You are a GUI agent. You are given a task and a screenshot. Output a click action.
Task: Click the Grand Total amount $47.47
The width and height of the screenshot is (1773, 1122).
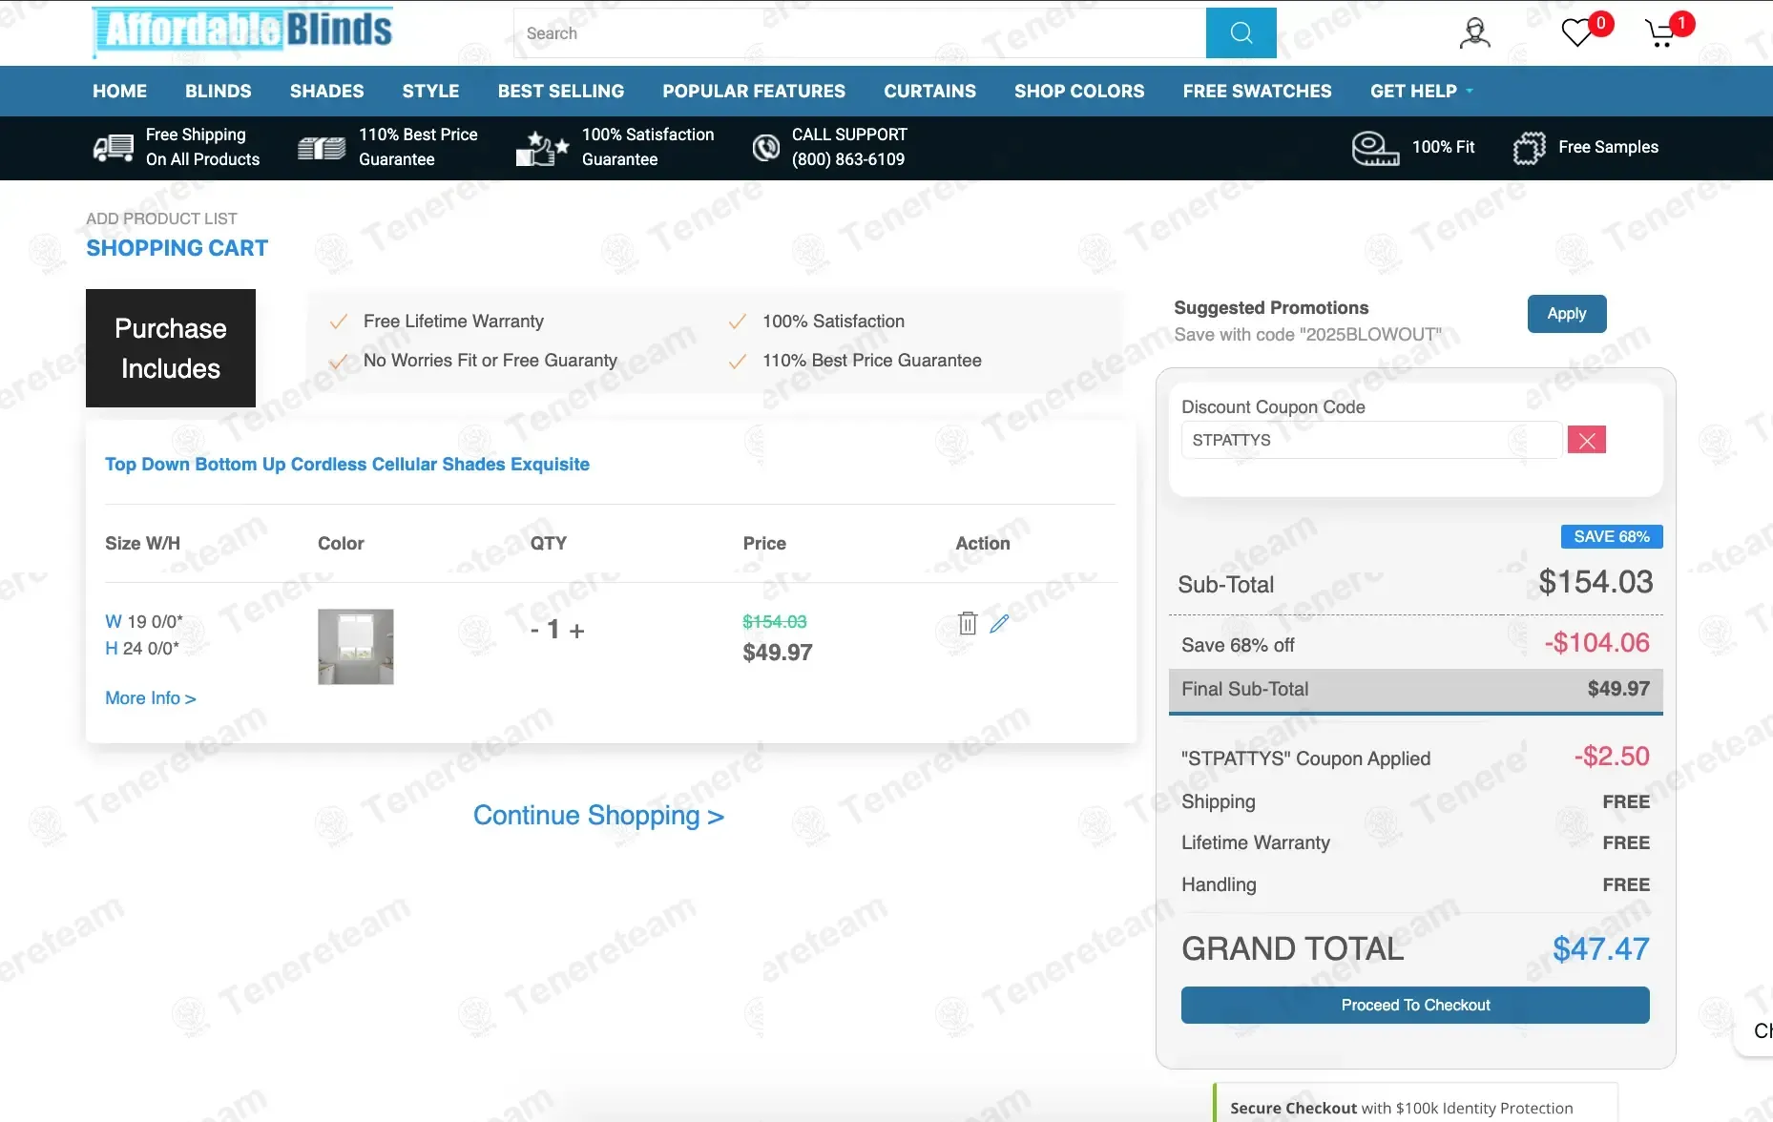pos(1600,949)
